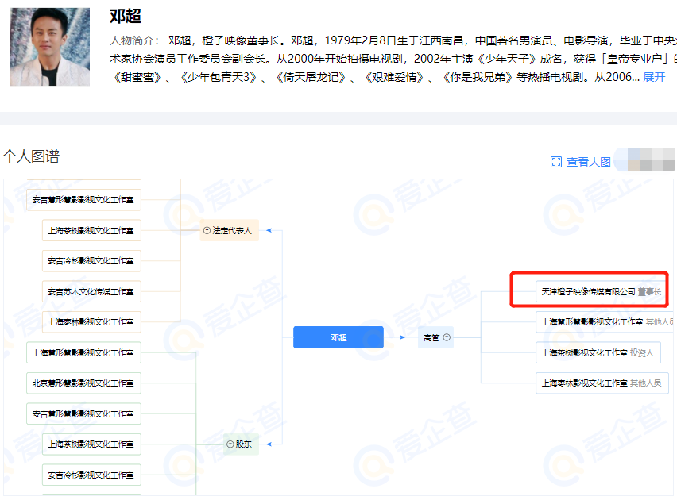677x500 pixels.
Task: Collapse the 股东 node circle icon
Action: pos(230,444)
